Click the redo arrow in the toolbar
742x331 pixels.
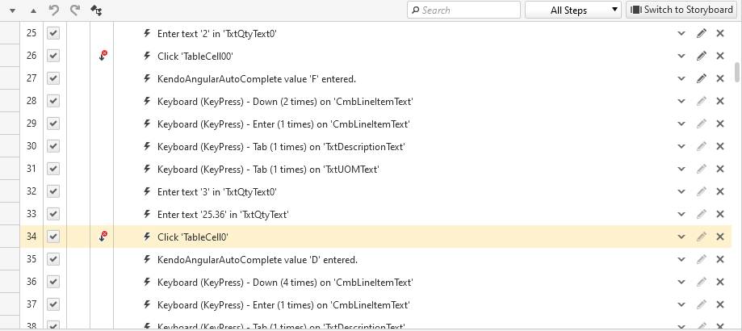(x=74, y=10)
